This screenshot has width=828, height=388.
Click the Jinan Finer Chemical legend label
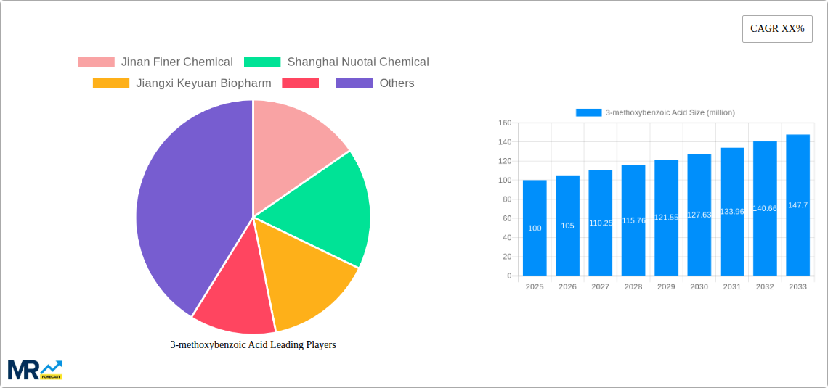[177, 62]
